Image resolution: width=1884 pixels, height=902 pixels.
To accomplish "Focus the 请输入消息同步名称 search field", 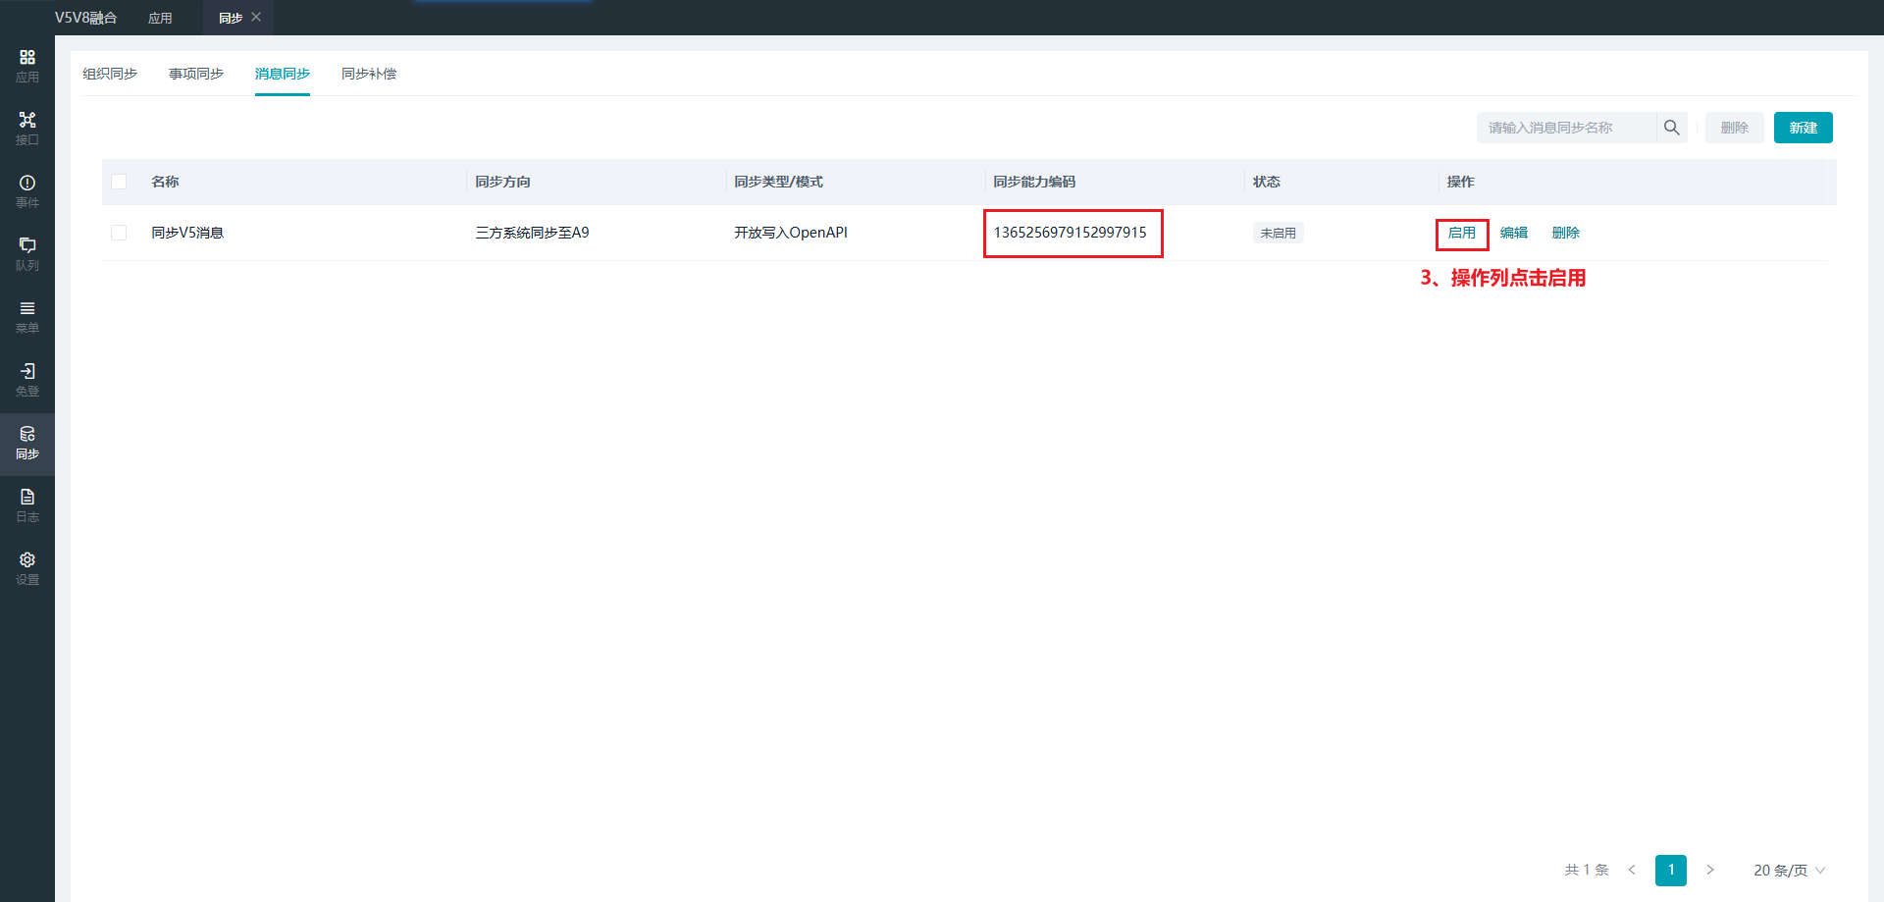I will (x=1567, y=128).
